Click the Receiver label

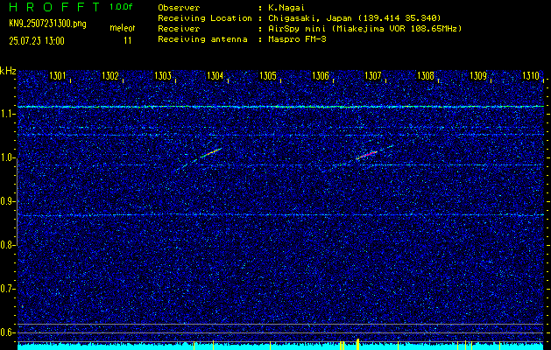click(179, 29)
